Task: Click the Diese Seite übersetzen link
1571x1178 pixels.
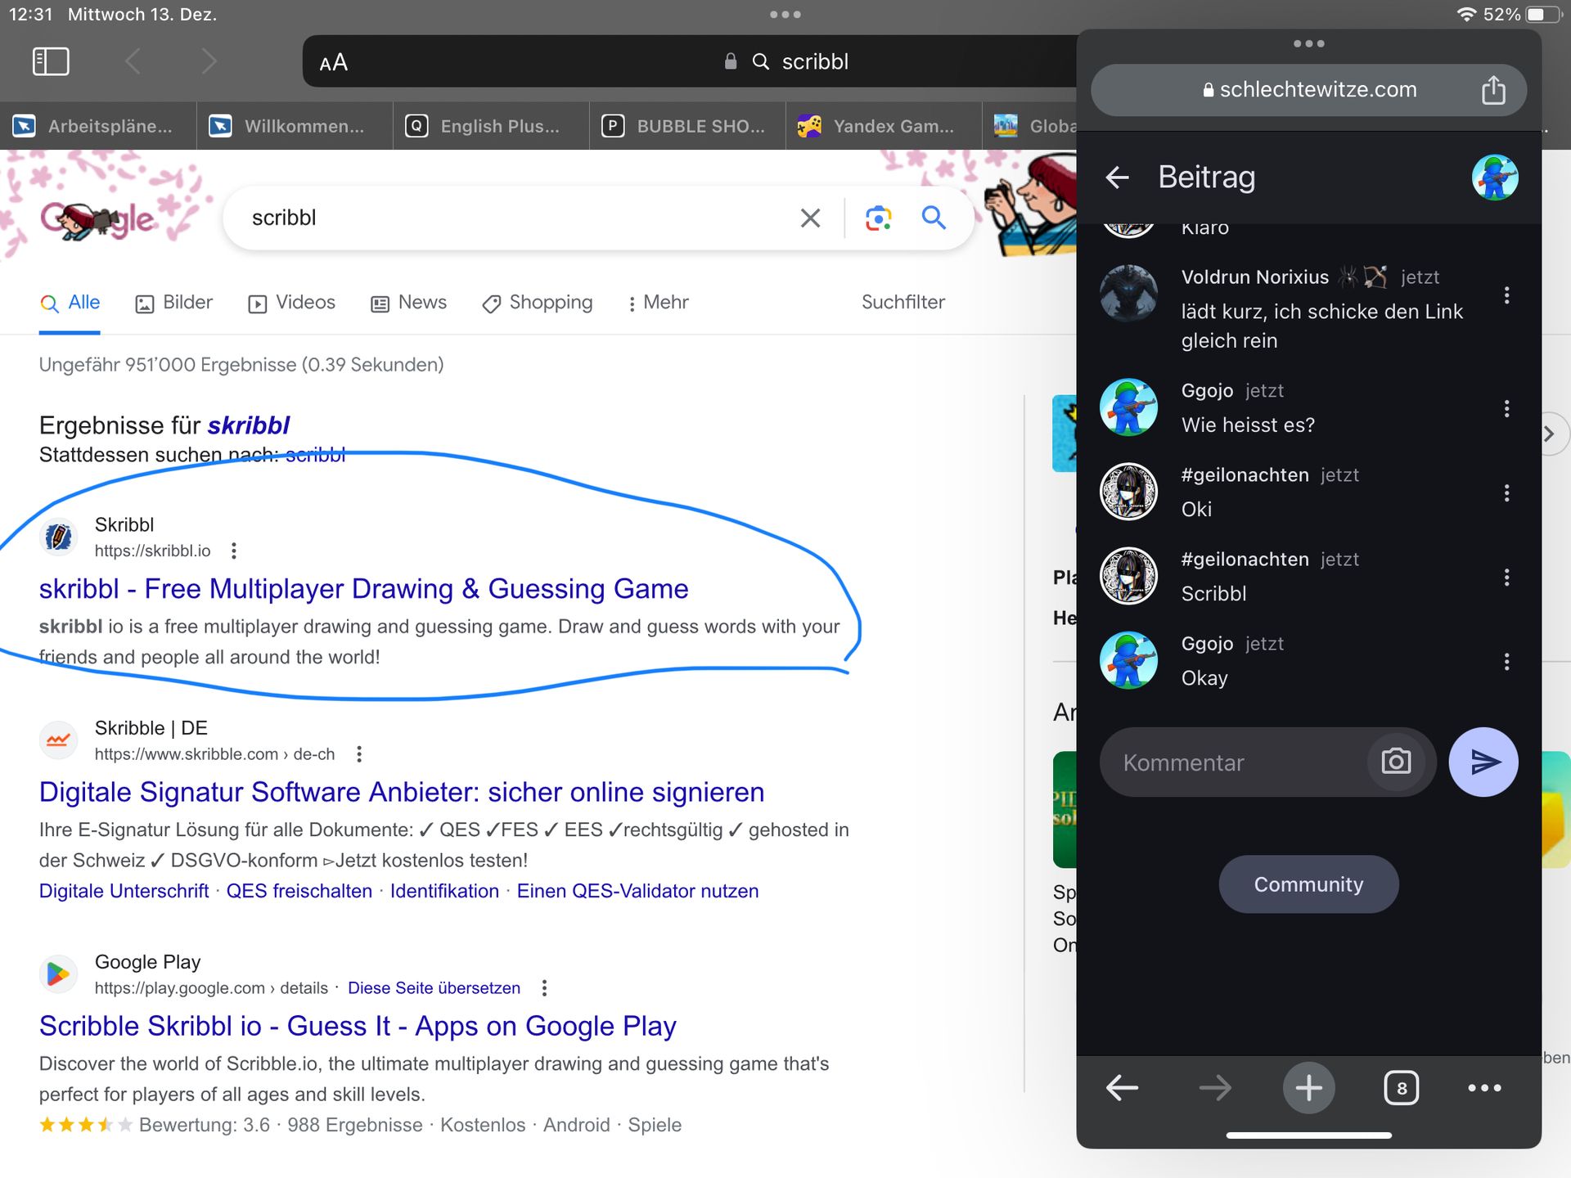Action: (x=434, y=988)
